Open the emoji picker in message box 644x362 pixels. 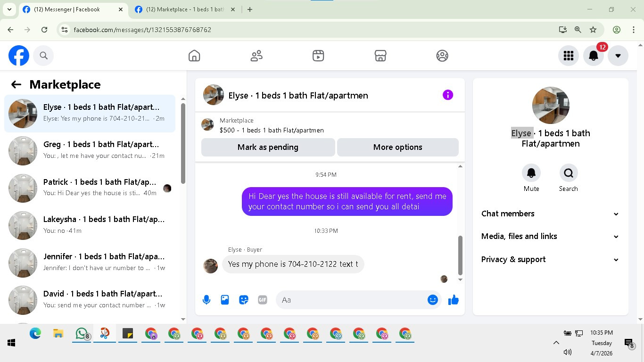pyautogui.click(x=433, y=300)
